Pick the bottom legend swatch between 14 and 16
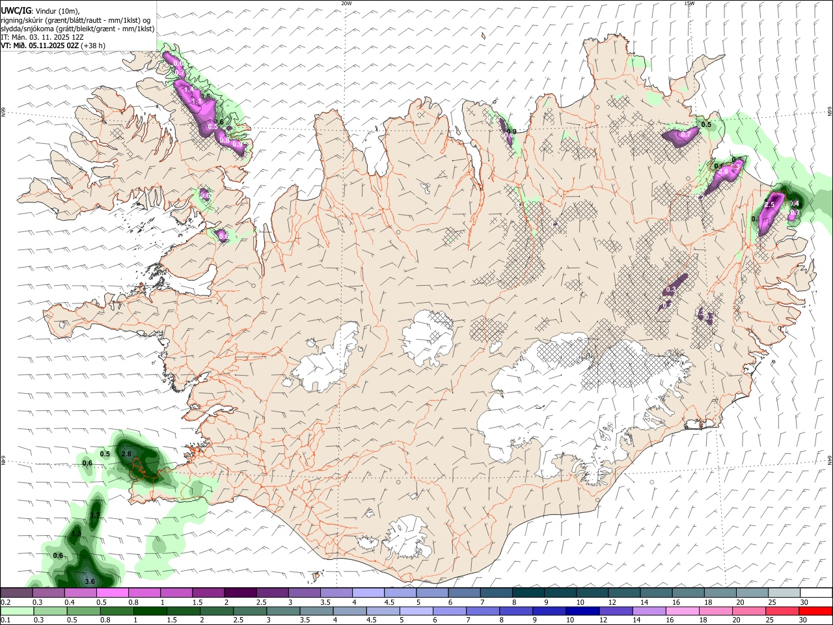The width and height of the screenshot is (833, 625). [x=649, y=611]
